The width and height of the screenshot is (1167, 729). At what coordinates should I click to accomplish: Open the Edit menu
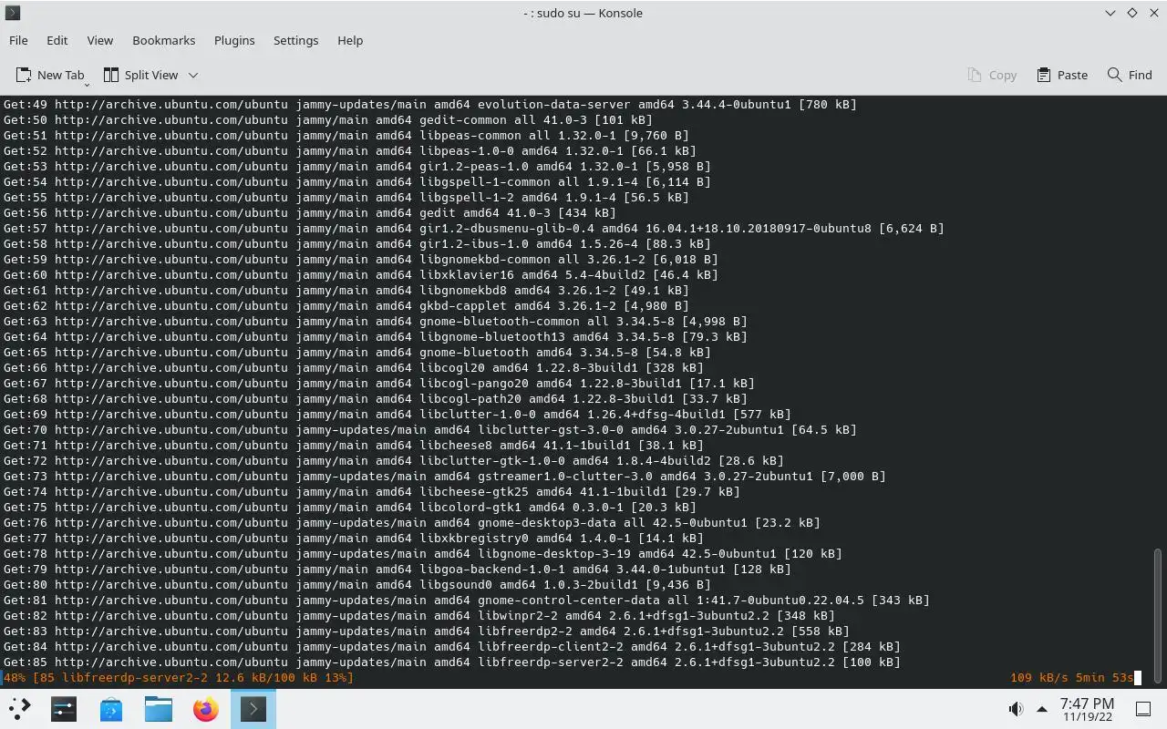57,40
